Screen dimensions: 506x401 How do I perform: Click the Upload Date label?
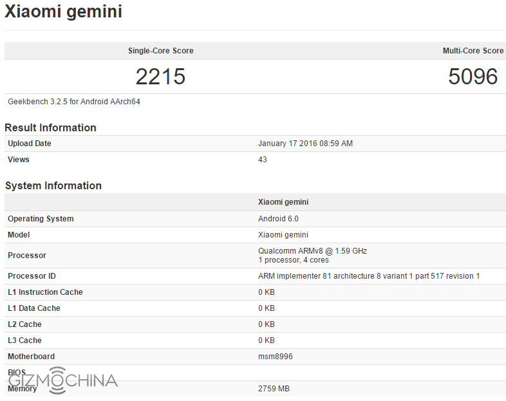click(30, 144)
